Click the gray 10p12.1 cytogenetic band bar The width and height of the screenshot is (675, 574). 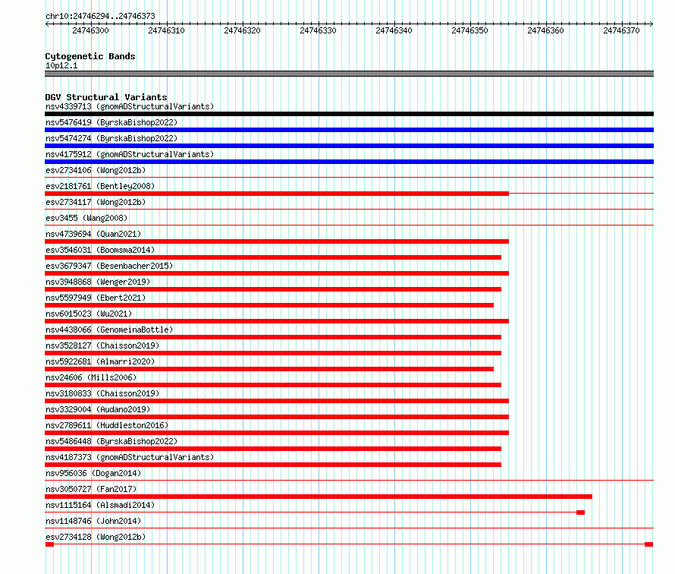(x=349, y=74)
